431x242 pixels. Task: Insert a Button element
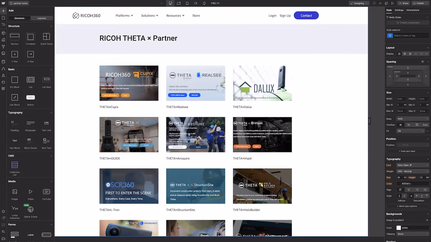coord(31,99)
